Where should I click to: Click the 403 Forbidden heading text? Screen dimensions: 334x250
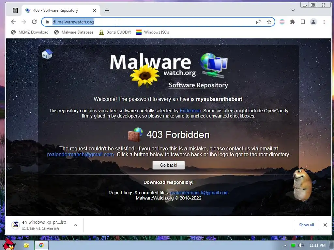tap(178, 134)
